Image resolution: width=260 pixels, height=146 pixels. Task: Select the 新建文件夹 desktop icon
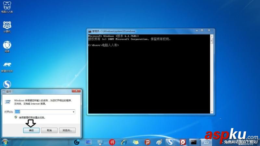tap(7, 67)
